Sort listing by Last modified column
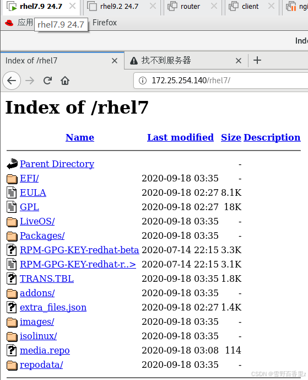The width and height of the screenshot is (308, 380). click(x=180, y=137)
